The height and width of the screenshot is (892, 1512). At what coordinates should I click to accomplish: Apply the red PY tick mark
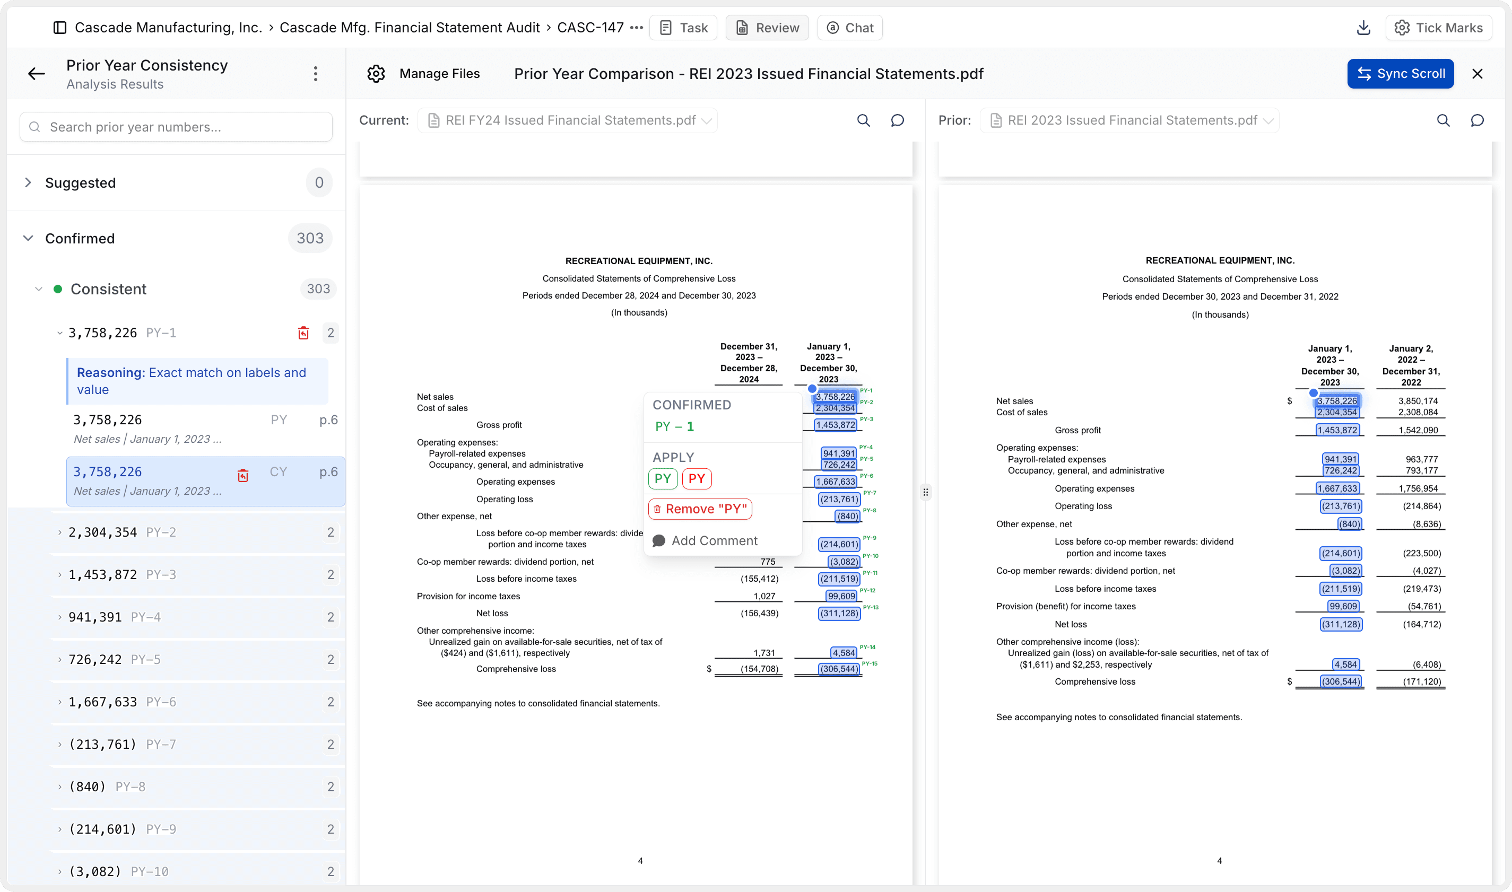coord(697,478)
